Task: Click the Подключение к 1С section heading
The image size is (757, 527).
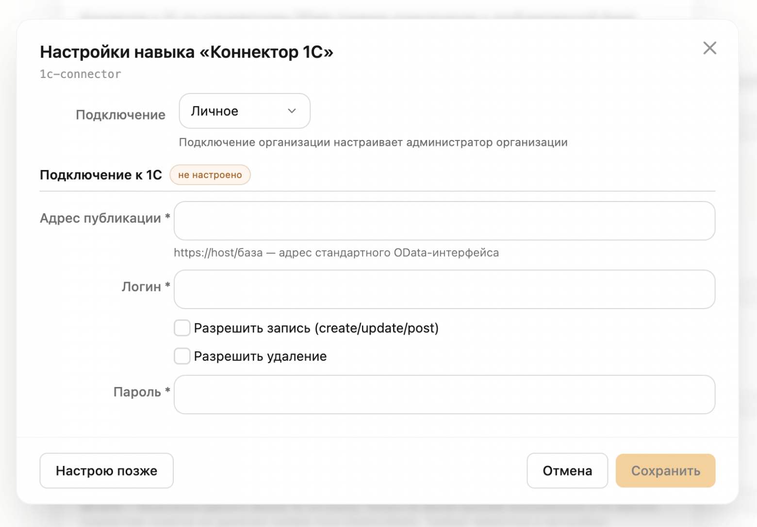Action: click(x=101, y=175)
